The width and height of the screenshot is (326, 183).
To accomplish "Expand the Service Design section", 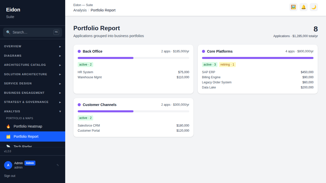I will coord(33,83).
